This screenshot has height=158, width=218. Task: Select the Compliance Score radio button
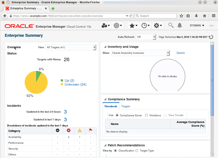point(117,115)
